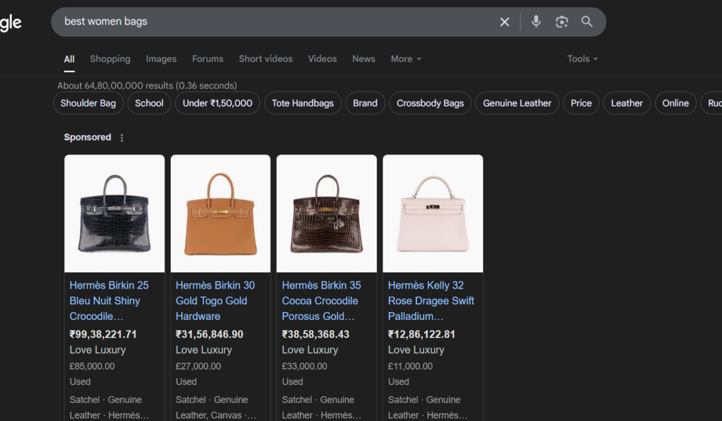This screenshot has height=421, width=722.
Task: Switch to the News tab
Action: tap(363, 59)
